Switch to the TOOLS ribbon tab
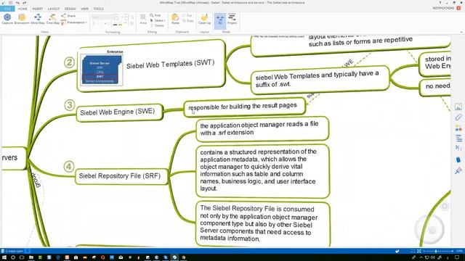 (98, 9)
